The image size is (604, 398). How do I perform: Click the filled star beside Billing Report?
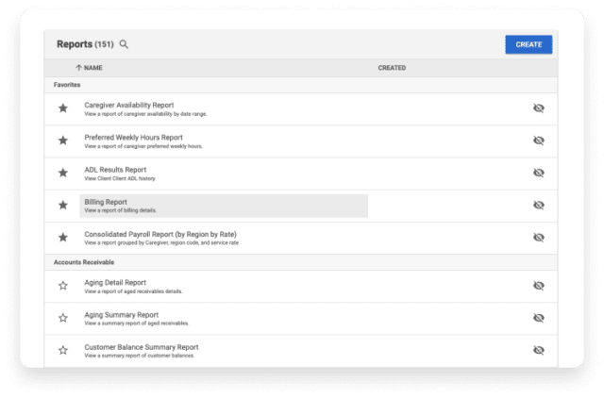point(63,205)
